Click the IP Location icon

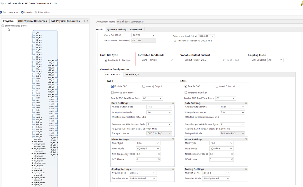36,12
